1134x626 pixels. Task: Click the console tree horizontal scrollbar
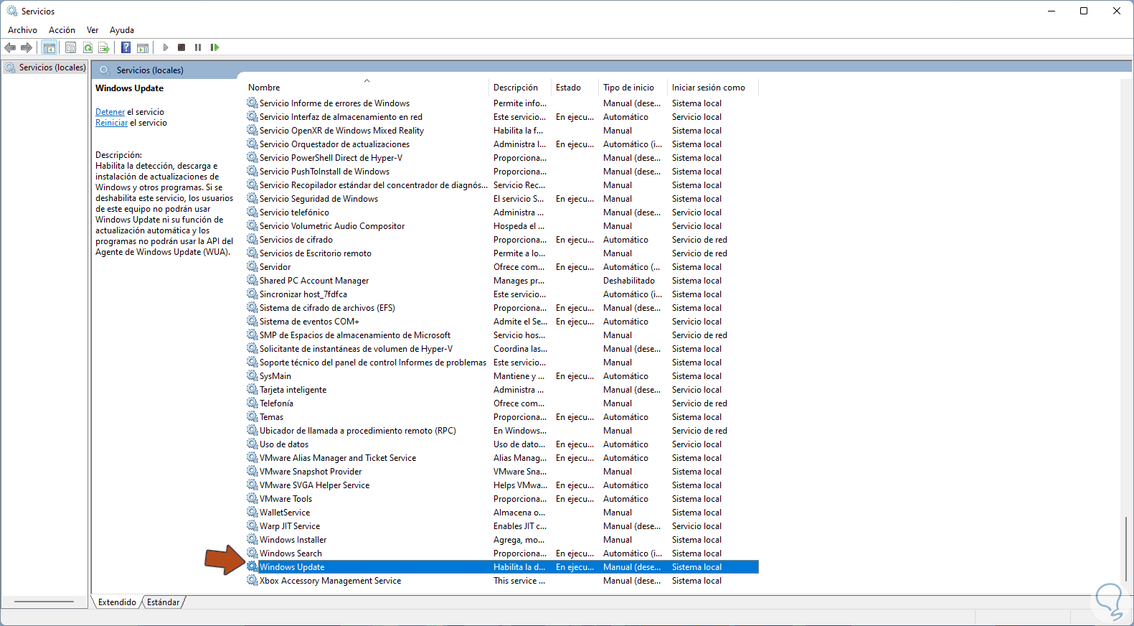click(x=44, y=602)
